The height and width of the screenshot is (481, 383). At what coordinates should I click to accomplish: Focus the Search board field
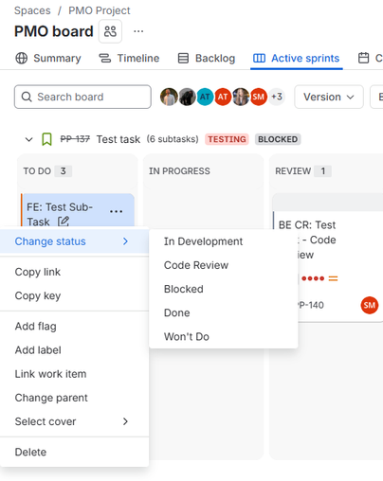click(82, 97)
